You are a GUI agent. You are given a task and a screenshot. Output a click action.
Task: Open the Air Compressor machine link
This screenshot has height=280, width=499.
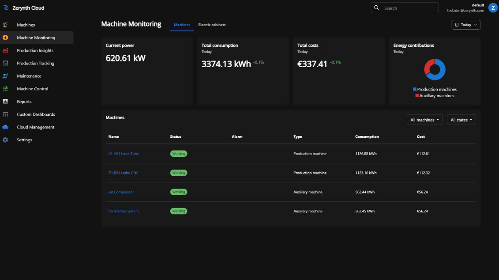[121, 192]
